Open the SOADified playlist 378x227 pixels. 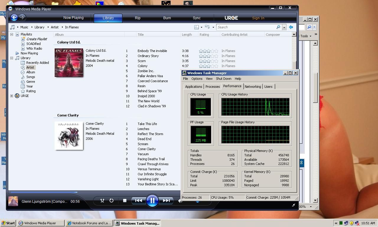click(33, 44)
